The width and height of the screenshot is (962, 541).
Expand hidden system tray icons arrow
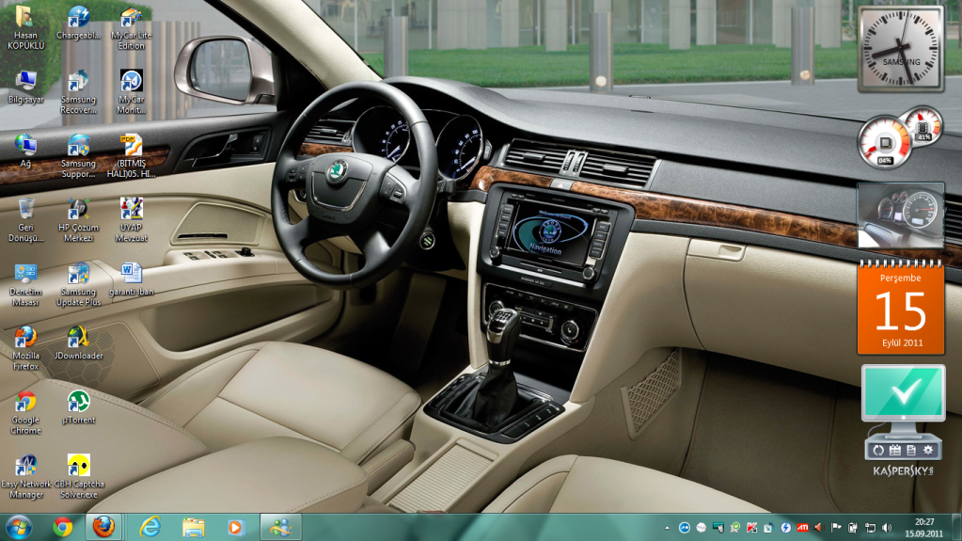(x=667, y=527)
